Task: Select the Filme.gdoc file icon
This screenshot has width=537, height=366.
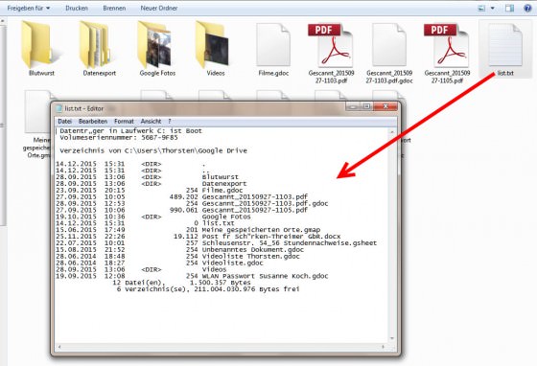Action: pos(273,45)
